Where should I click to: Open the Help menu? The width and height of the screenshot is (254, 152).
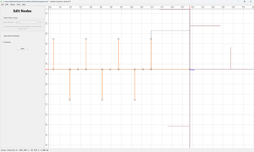pos(24,4)
